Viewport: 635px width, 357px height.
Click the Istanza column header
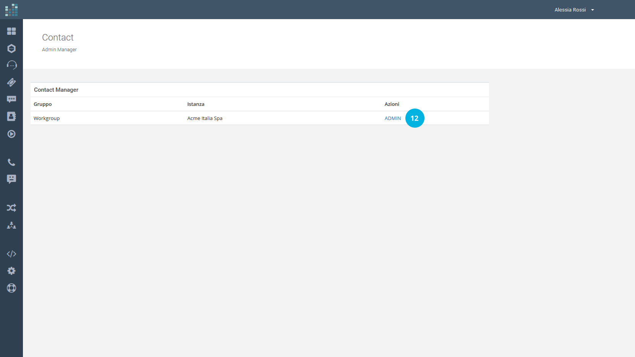pos(196,104)
